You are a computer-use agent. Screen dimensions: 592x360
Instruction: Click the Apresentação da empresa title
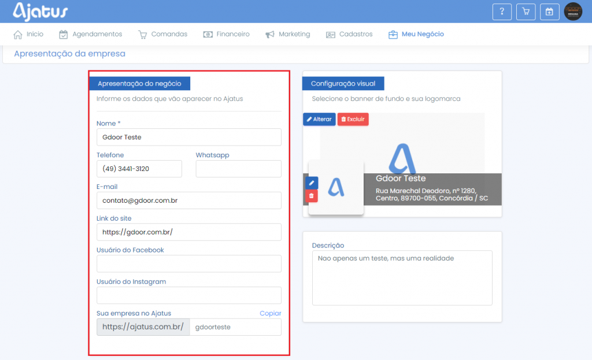click(70, 54)
